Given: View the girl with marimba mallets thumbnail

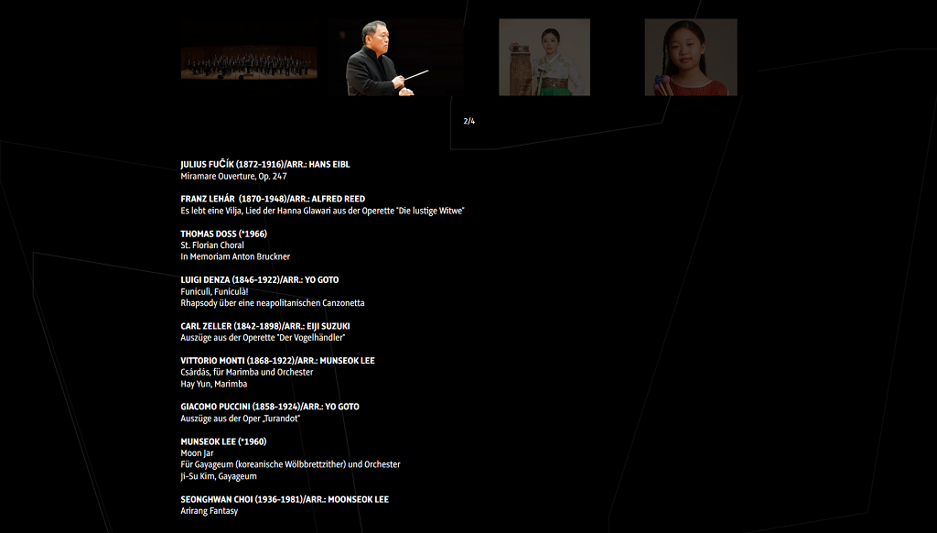Looking at the screenshot, I should 691,58.
